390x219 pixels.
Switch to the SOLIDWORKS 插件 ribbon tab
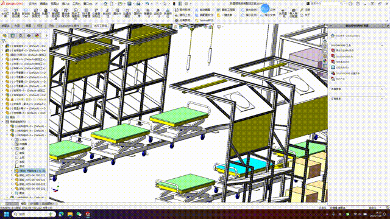point(69,26)
